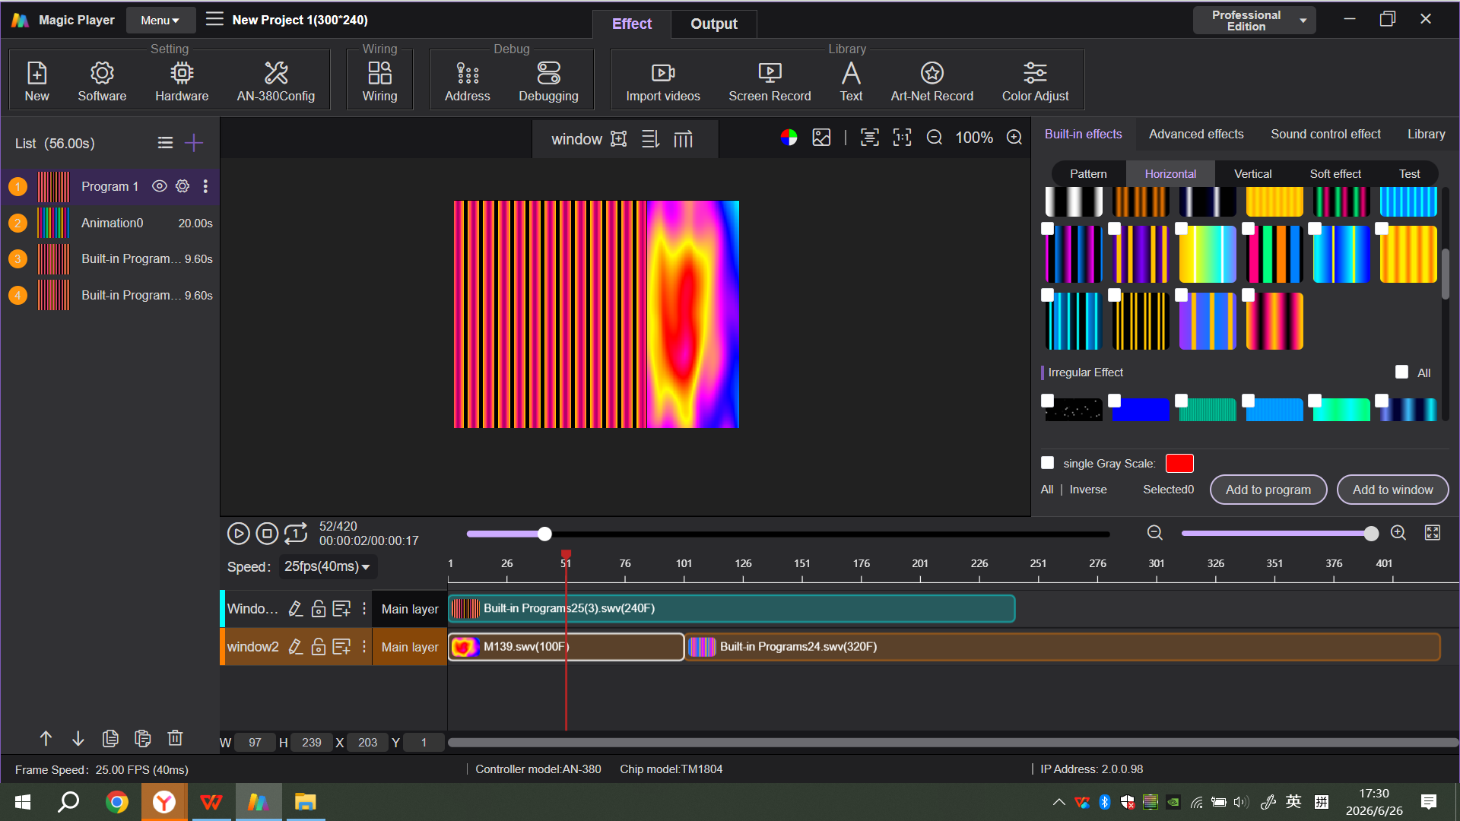
Task: Tick the checkbox on the cyan stripes effect
Action: coord(1047,295)
